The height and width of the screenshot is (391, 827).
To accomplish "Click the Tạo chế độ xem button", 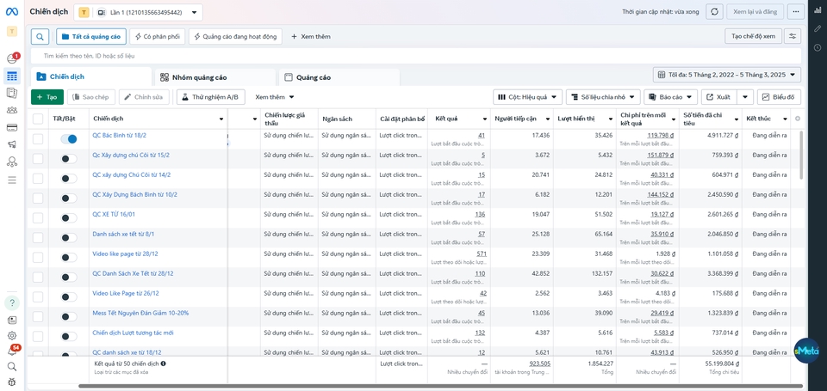I will (753, 36).
